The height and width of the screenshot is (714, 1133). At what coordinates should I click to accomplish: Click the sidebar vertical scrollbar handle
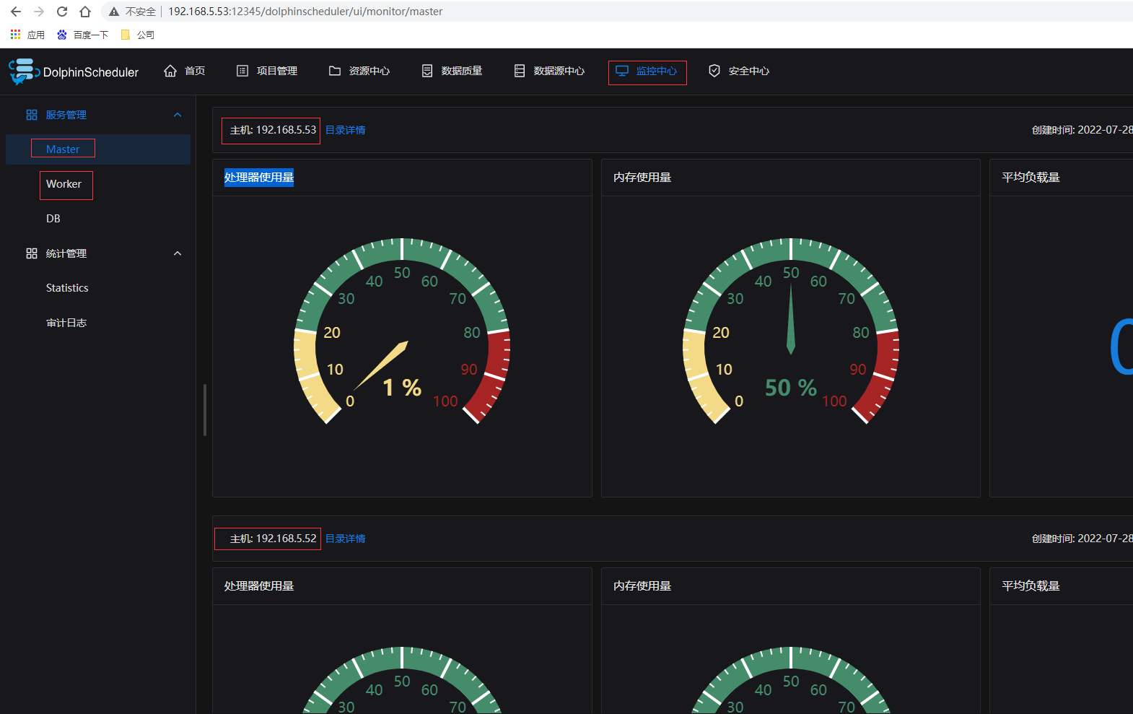205,409
